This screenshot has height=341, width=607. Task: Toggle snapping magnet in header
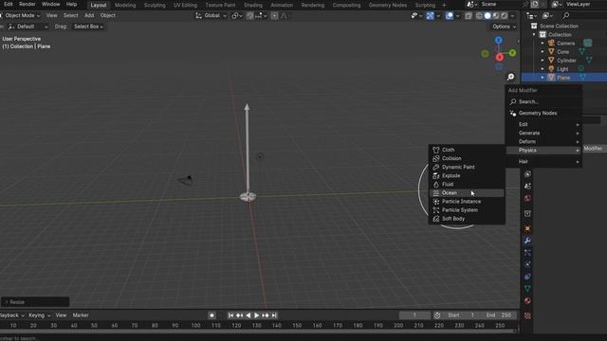[x=250, y=16]
